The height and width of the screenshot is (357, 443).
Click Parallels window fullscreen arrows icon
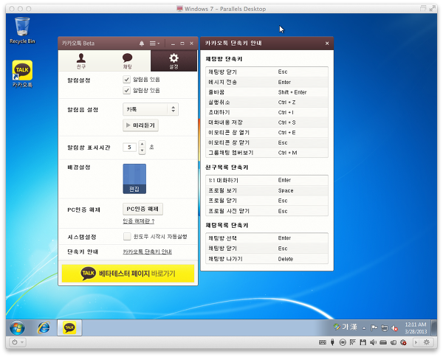[433, 8]
